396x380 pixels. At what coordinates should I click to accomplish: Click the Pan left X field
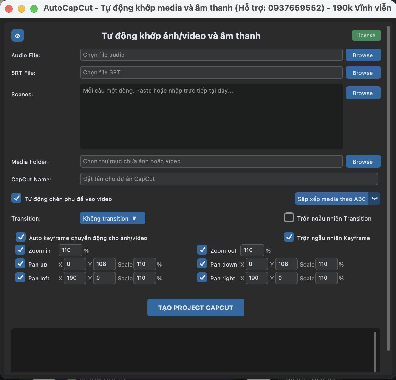75,278
